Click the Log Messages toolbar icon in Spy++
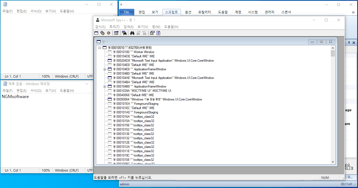 (116, 33)
